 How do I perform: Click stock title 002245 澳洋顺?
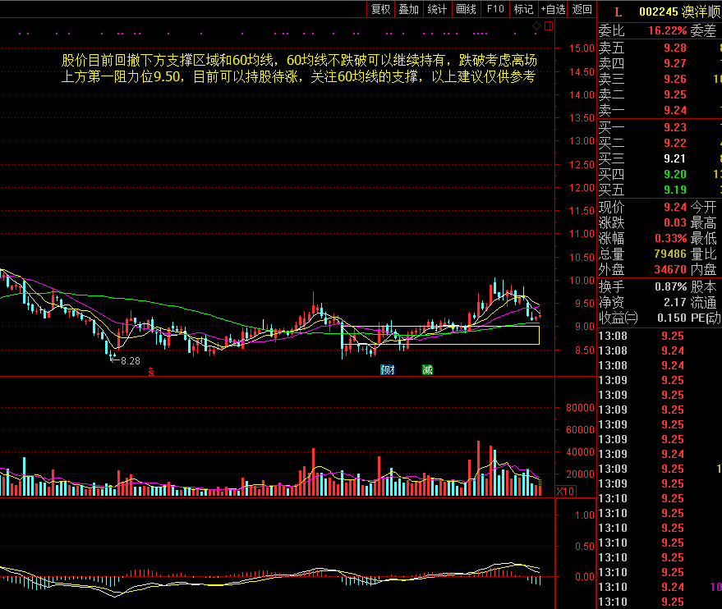pyautogui.click(x=679, y=12)
